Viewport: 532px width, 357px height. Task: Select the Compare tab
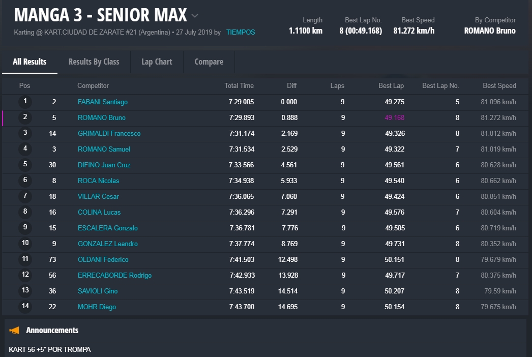209,62
